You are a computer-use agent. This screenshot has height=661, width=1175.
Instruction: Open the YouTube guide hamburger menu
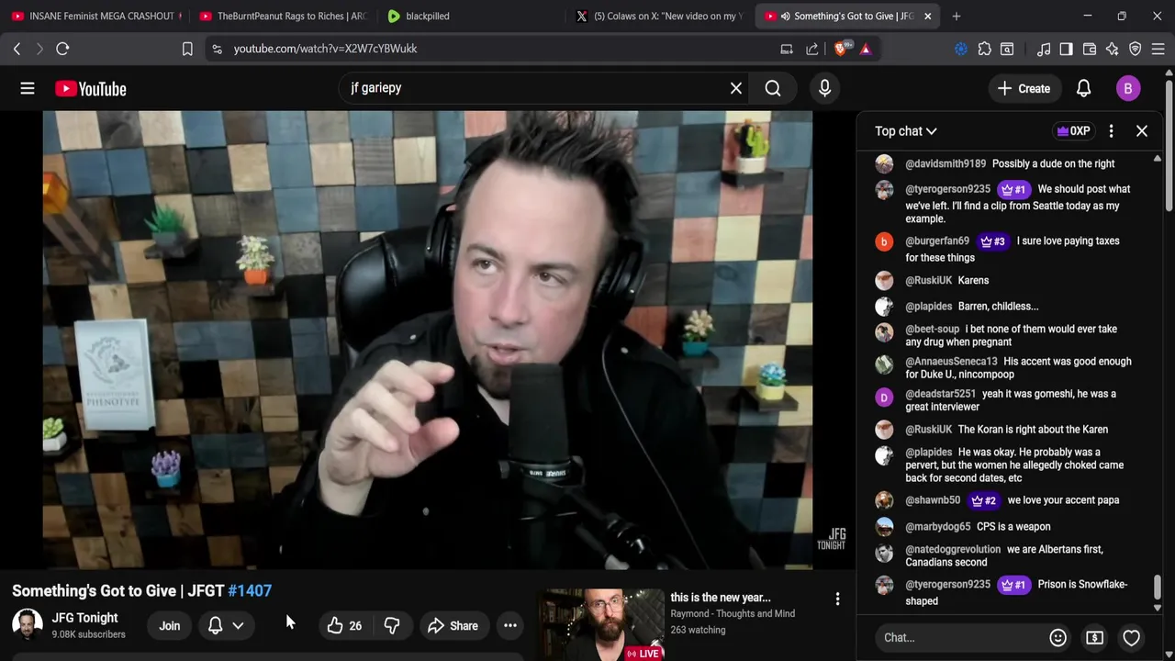pos(28,88)
